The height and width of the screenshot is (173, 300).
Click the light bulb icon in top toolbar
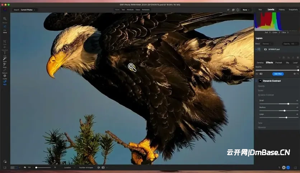pos(238,10)
